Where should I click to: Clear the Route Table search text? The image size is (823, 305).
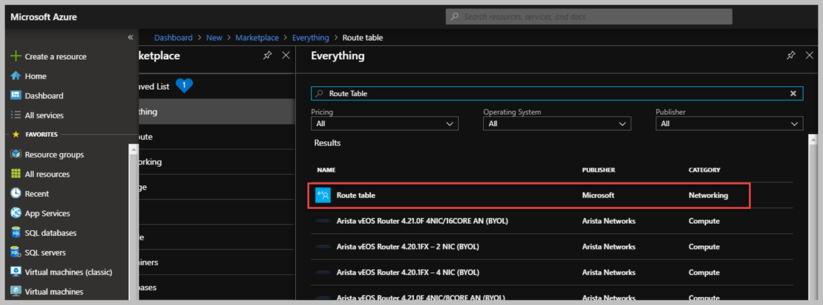794,93
